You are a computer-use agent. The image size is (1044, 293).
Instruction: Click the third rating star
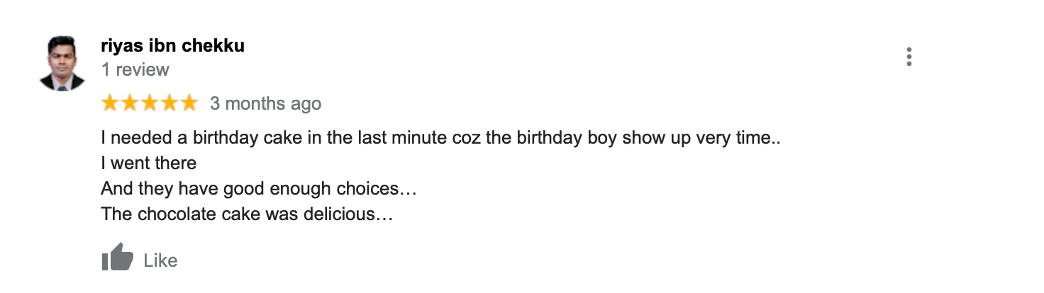pyautogui.click(x=149, y=104)
